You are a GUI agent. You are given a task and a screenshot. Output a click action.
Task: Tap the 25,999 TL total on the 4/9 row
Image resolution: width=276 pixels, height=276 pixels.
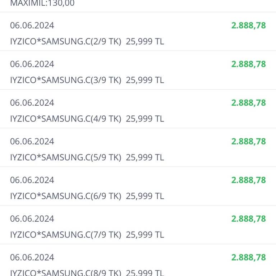tap(145, 119)
